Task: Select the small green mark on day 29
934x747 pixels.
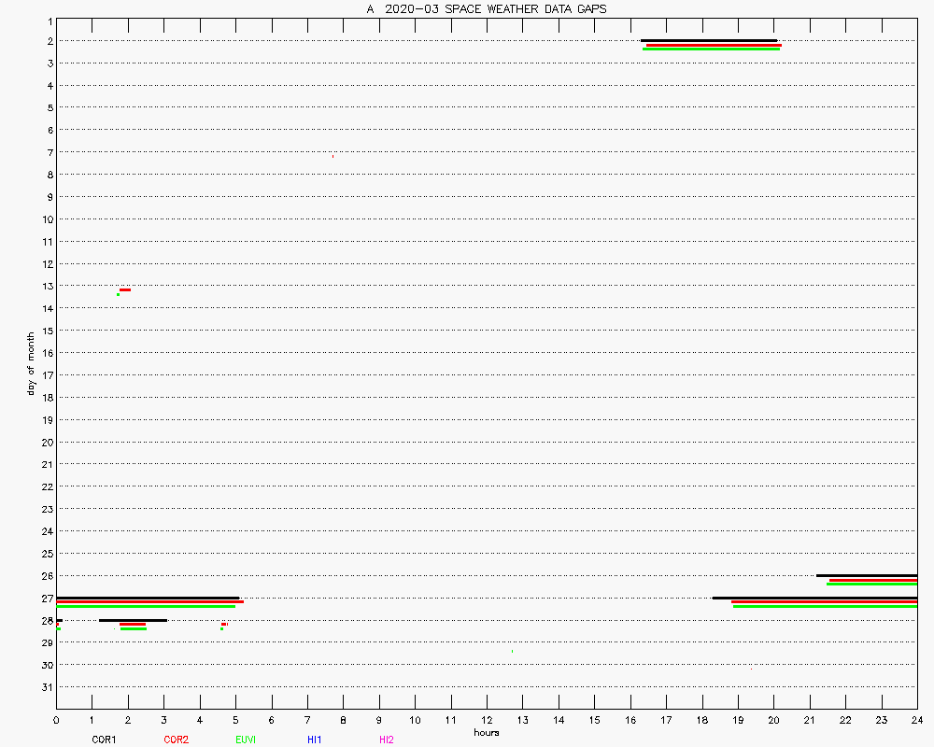Action: tap(512, 651)
